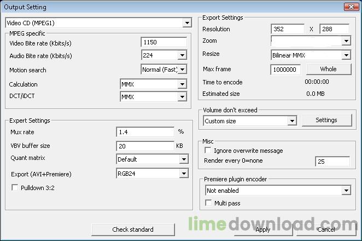Screen dimensions: 362x241
Task: Toggle Ignore overwrite message checkbox
Action: pos(208,151)
